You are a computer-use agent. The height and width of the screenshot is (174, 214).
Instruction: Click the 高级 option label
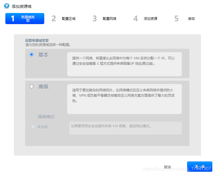coord(43,87)
